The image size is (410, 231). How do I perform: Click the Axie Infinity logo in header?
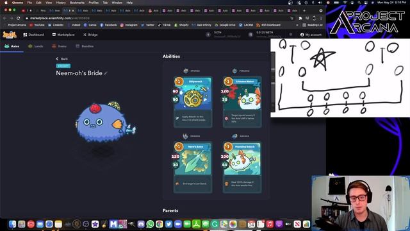click(10, 35)
